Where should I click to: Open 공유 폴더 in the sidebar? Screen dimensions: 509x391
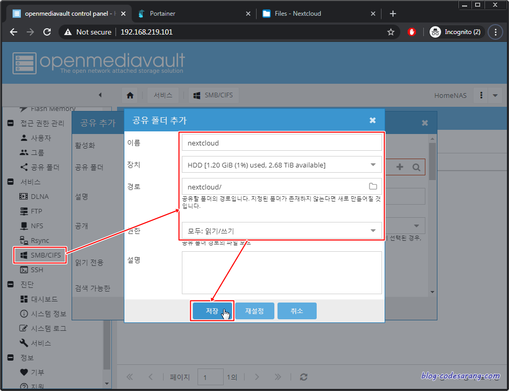pos(40,167)
